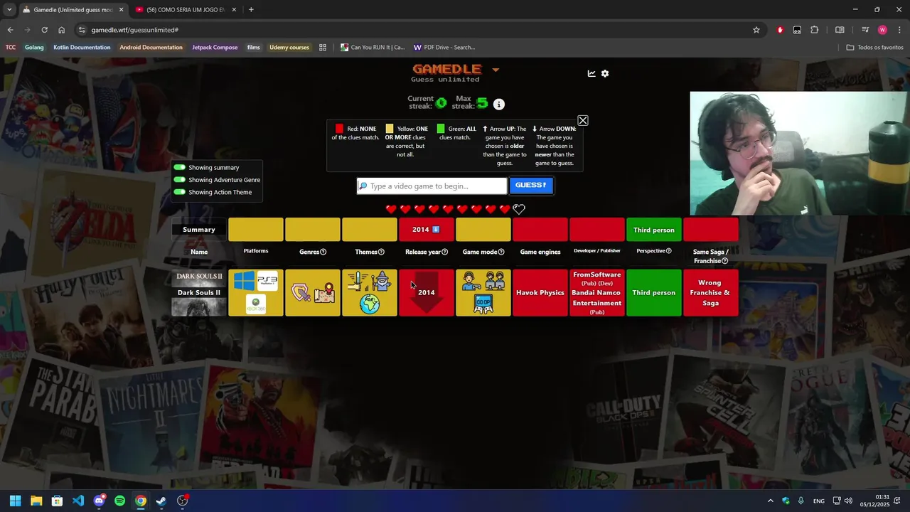Click the FromSoftware Bandai Namco tile
Screen dimensions: 910x512
click(597, 292)
